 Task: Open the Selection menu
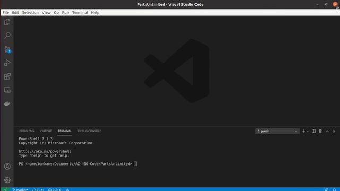(x=30, y=13)
